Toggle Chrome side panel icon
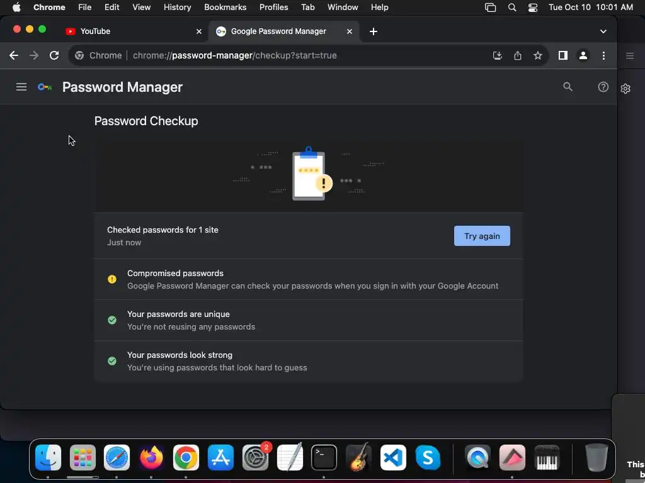 [562, 55]
